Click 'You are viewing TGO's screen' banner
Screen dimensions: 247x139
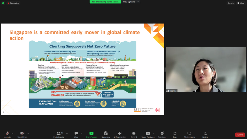(105, 2)
